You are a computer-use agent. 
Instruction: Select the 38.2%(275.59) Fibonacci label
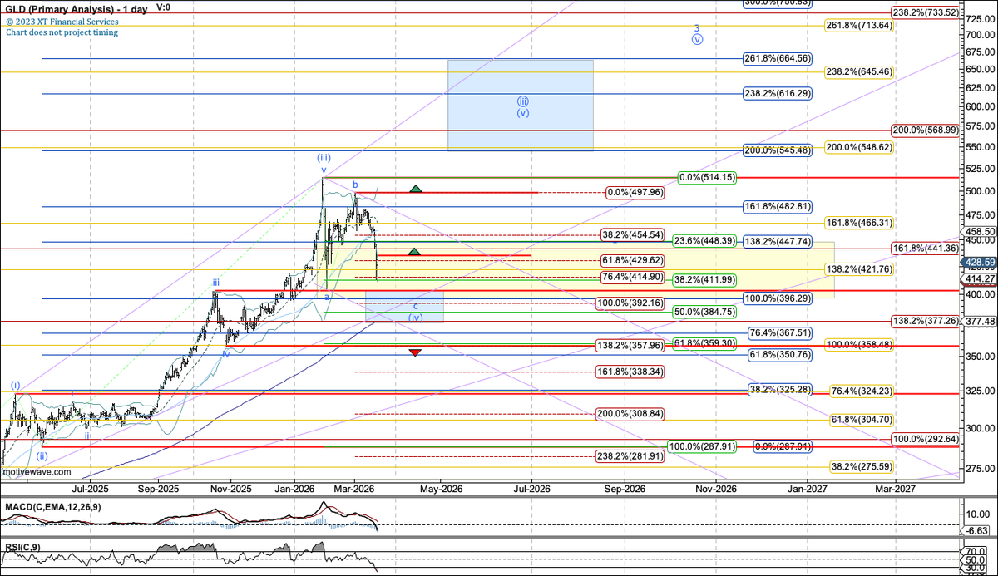[862, 467]
